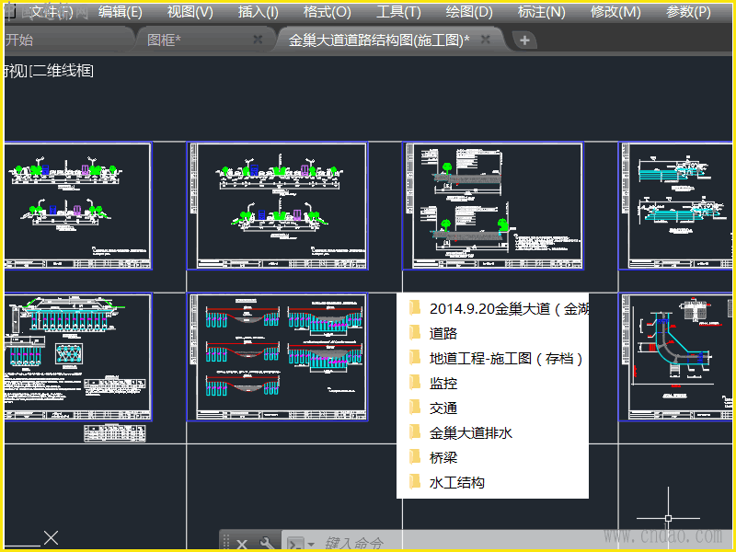The image size is (736, 552).
Task: Click the 二维线框 visual style label
Action: click(63, 71)
